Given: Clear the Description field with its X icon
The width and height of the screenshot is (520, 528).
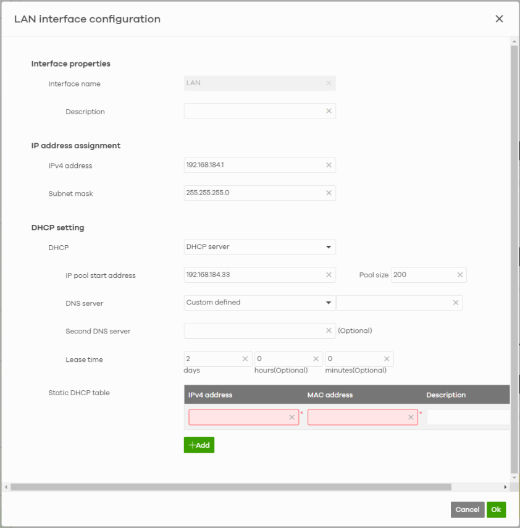Looking at the screenshot, I should click(329, 111).
